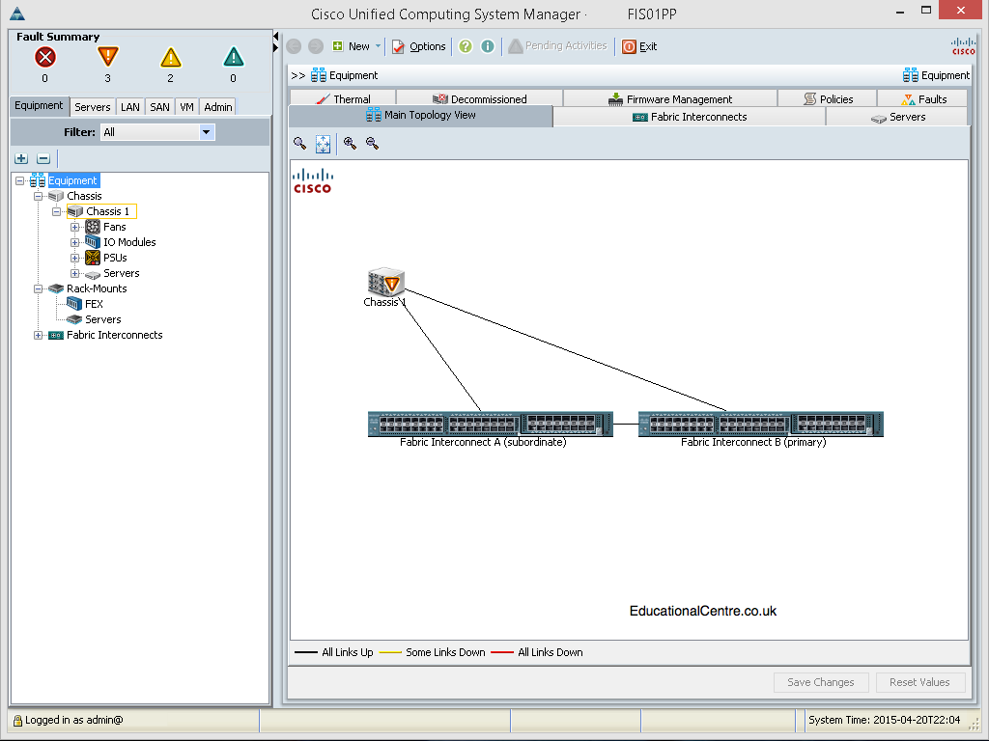Image resolution: width=989 pixels, height=741 pixels.
Task: Click the green help question mark icon
Action: 466,46
